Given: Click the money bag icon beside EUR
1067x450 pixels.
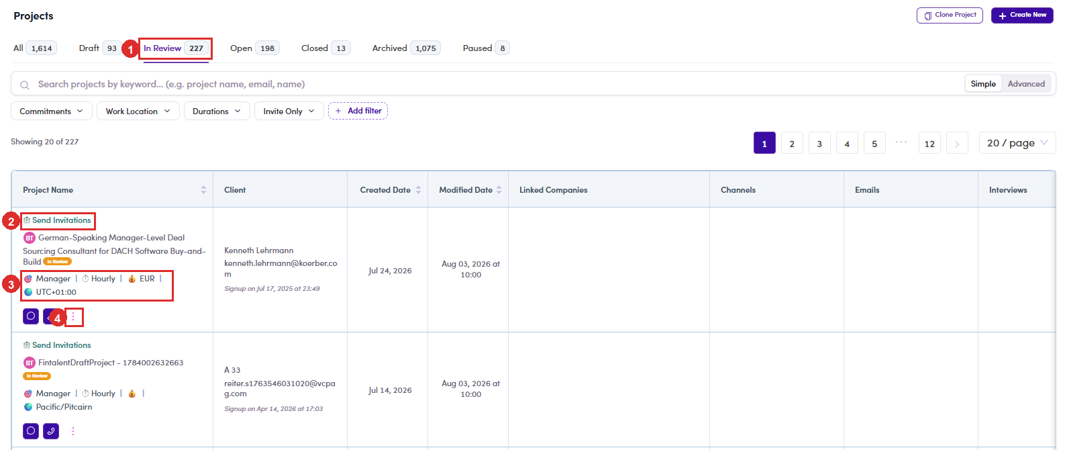Looking at the screenshot, I should click(132, 279).
